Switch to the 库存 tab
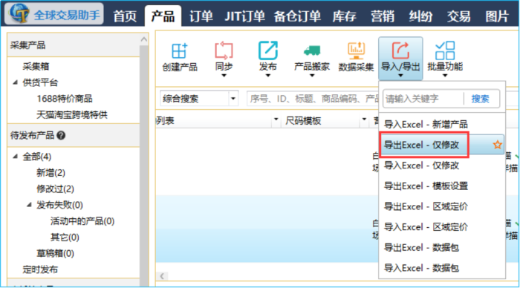The height and width of the screenshot is (288, 520). [x=344, y=16]
